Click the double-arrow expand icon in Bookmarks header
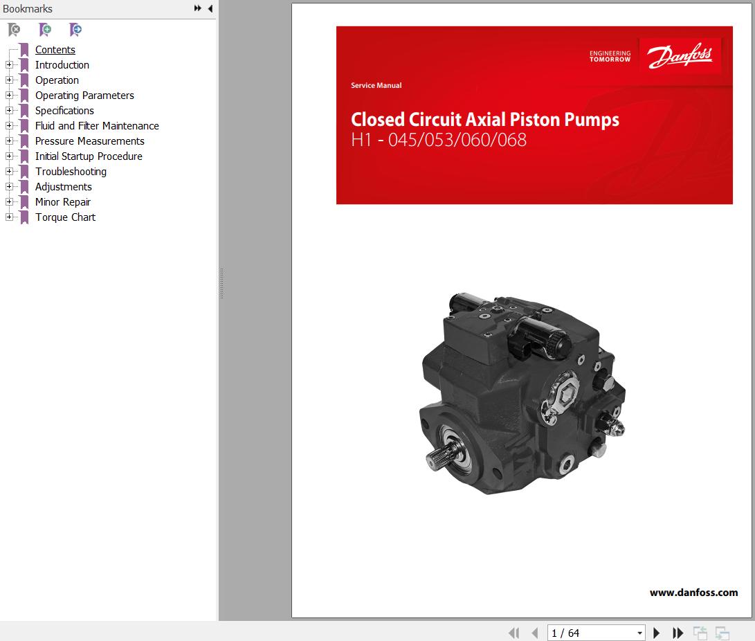Image resolution: width=755 pixels, height=641 pixels. click(197, 8)
